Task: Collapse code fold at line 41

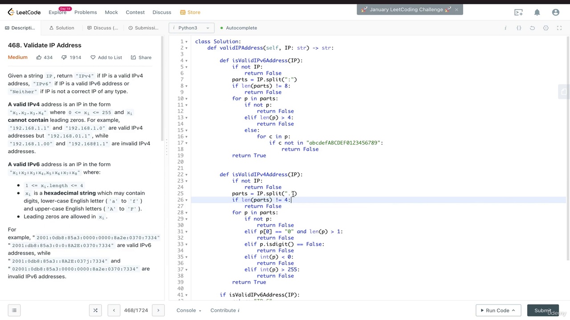Action: tap(186, 295)
